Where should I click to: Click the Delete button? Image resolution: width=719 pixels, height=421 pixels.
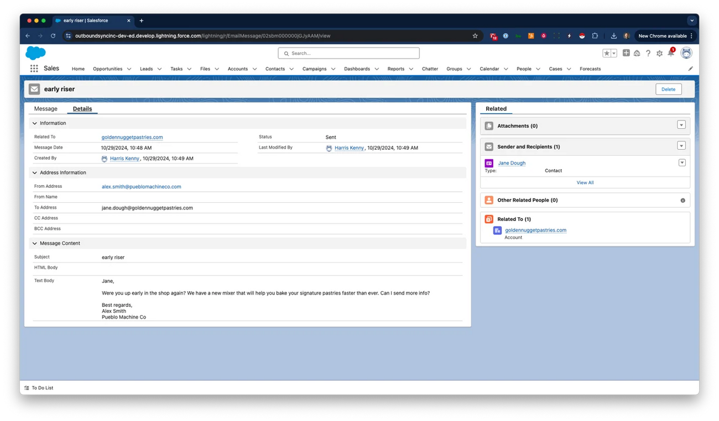(668, 88)
